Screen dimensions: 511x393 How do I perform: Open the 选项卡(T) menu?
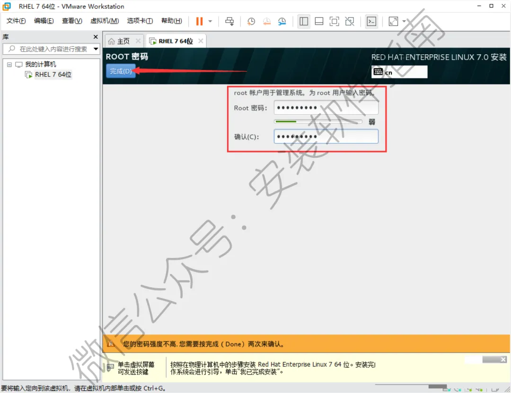point(140,21)
